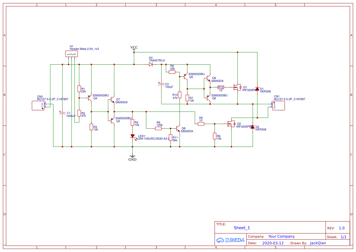Click the R11 resistor symbol
Image resolution: width=356 pixels, height=252 pixels.
pos(171,137)
